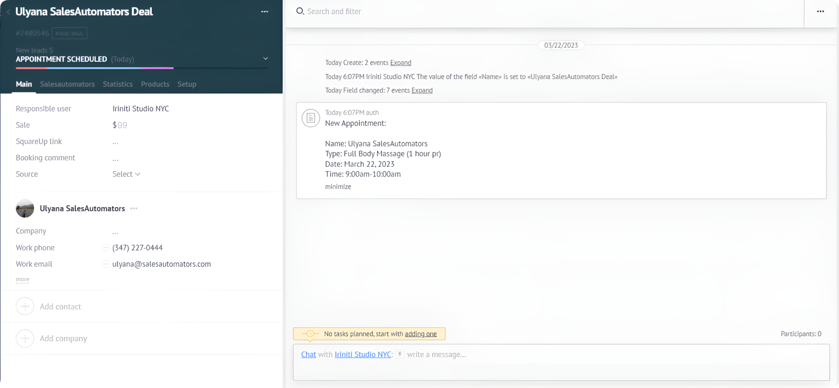Expand the Today Create 2 events entry

pos(401,63)
